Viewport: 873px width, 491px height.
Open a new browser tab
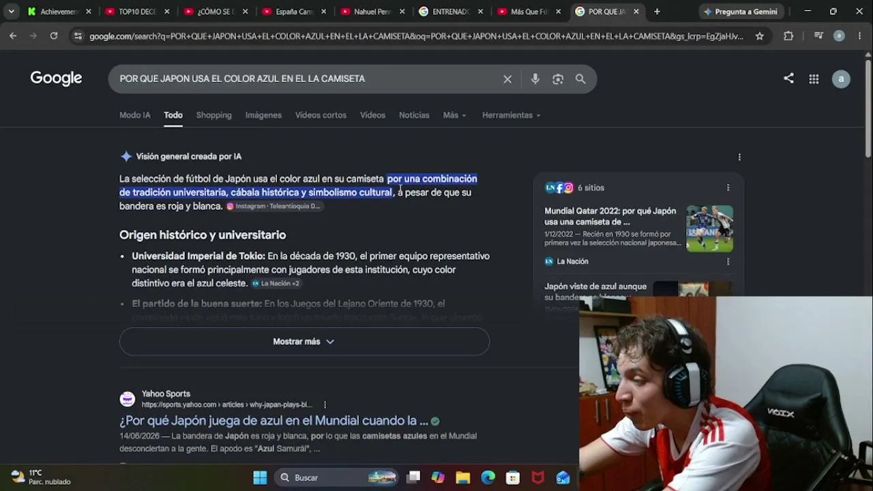[657, 12]
